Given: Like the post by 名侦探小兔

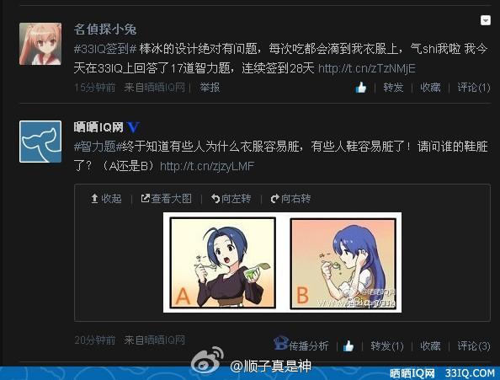Looking at the screenshot, I should 361,87.
